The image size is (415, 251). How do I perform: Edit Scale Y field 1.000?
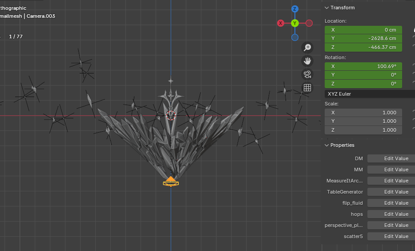363,121
